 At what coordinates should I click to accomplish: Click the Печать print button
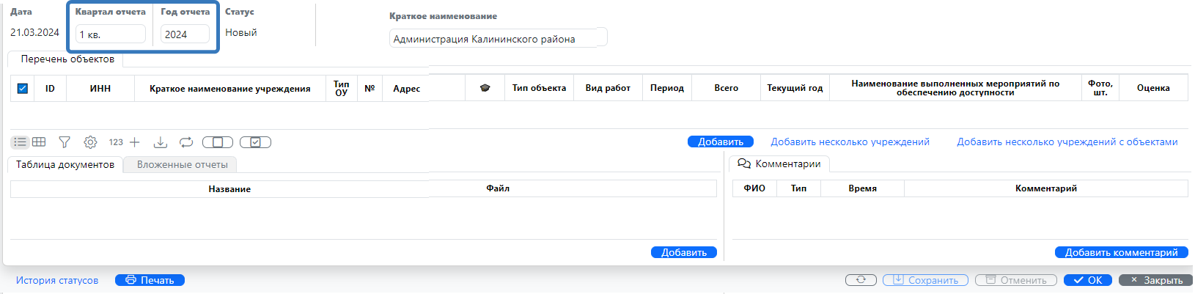pos(150,280)
